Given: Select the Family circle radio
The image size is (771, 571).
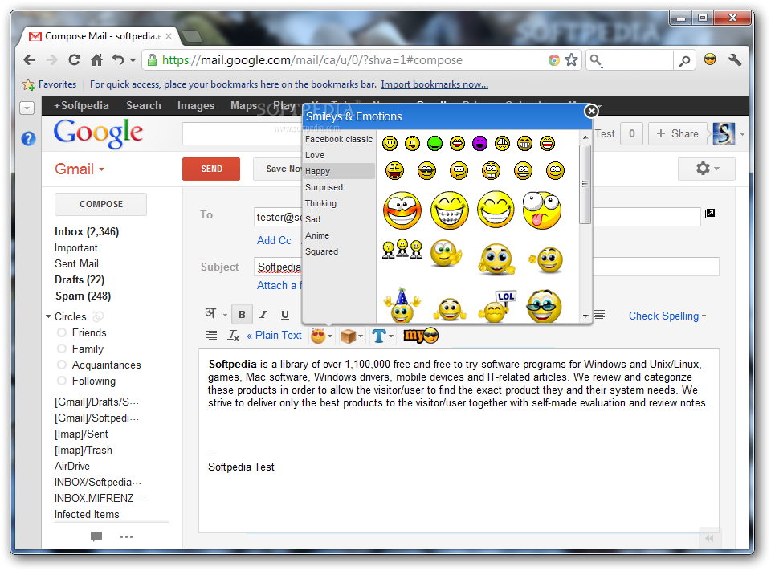Looking at the screenshot, I should coord(62,349).
